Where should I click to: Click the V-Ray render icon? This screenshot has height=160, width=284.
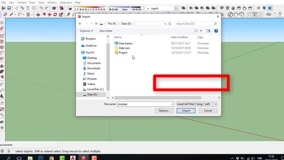click(x=230, y=15)
